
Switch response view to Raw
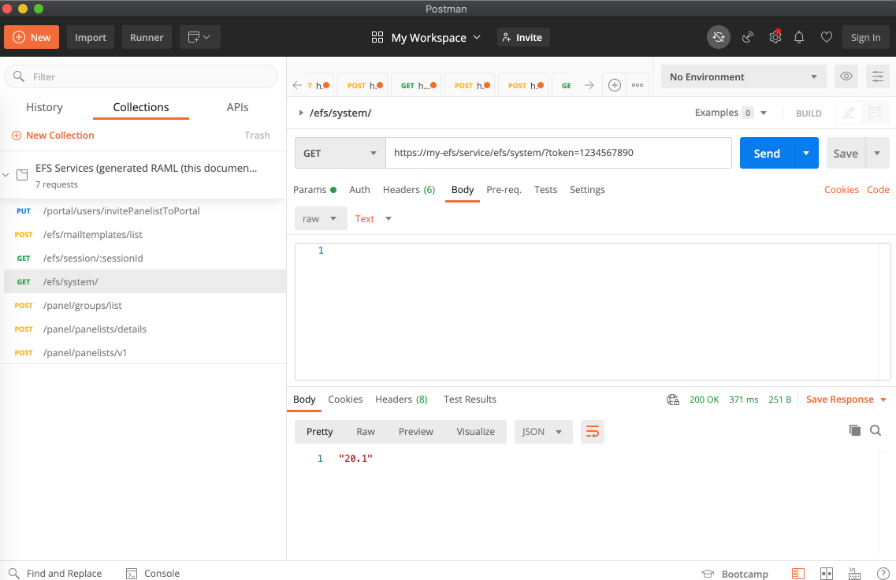click(x=366, y=431)
